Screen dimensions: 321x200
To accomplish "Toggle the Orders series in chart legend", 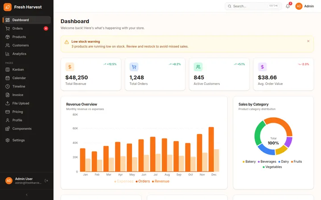I will tap(143, 181).
